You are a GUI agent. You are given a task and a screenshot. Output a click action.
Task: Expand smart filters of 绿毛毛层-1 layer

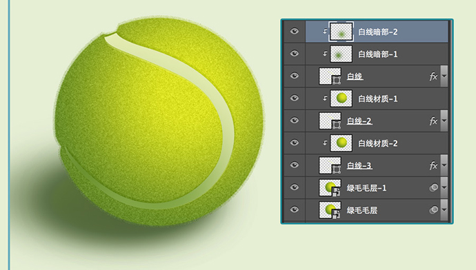(x=444, y=187)
